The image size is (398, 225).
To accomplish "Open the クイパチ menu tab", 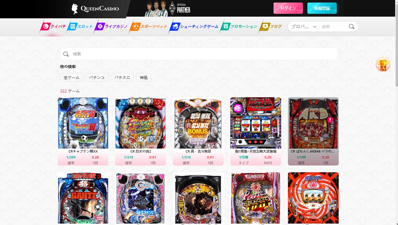I will pos(54,27).
